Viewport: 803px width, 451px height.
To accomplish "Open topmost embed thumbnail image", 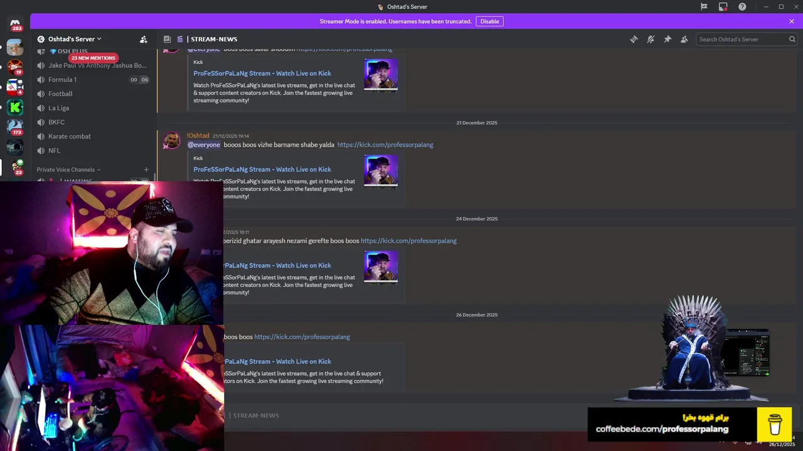I will pos(381,75).
